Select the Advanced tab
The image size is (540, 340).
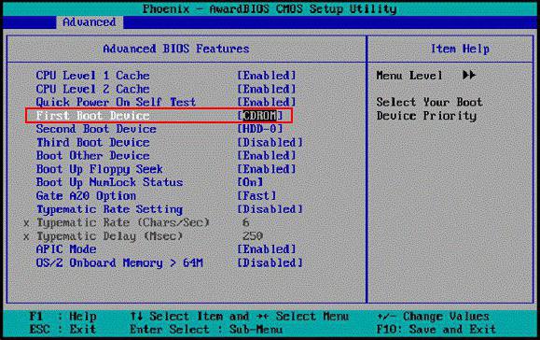point(90,22)
